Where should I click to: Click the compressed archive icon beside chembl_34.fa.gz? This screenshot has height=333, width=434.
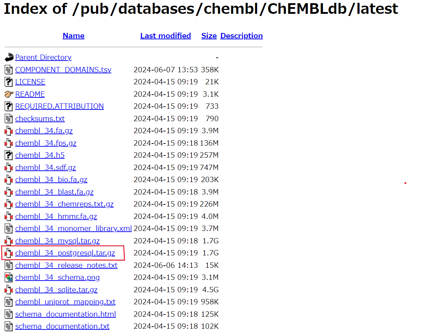pos(8,130)
